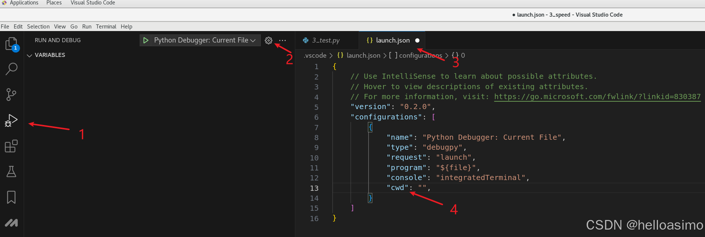Place cursor inside empty "cwd" value quotes
This screenshot has width=705, height=237.
tap(422, 188)
